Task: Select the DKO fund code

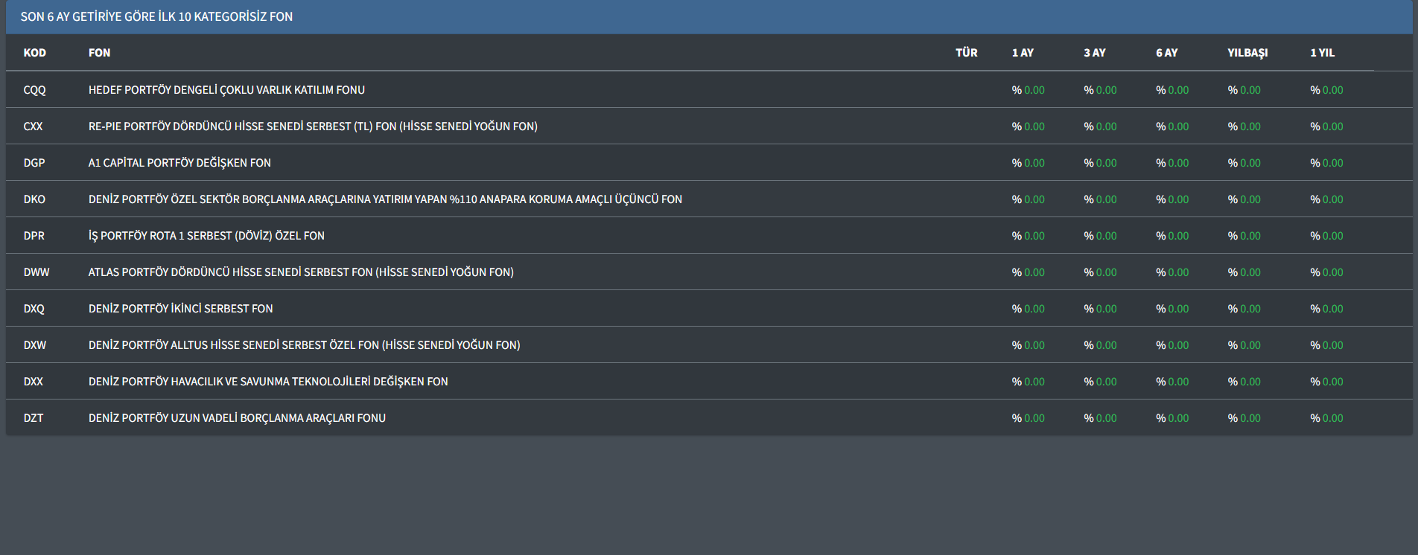Action: (x=34, y=199)
